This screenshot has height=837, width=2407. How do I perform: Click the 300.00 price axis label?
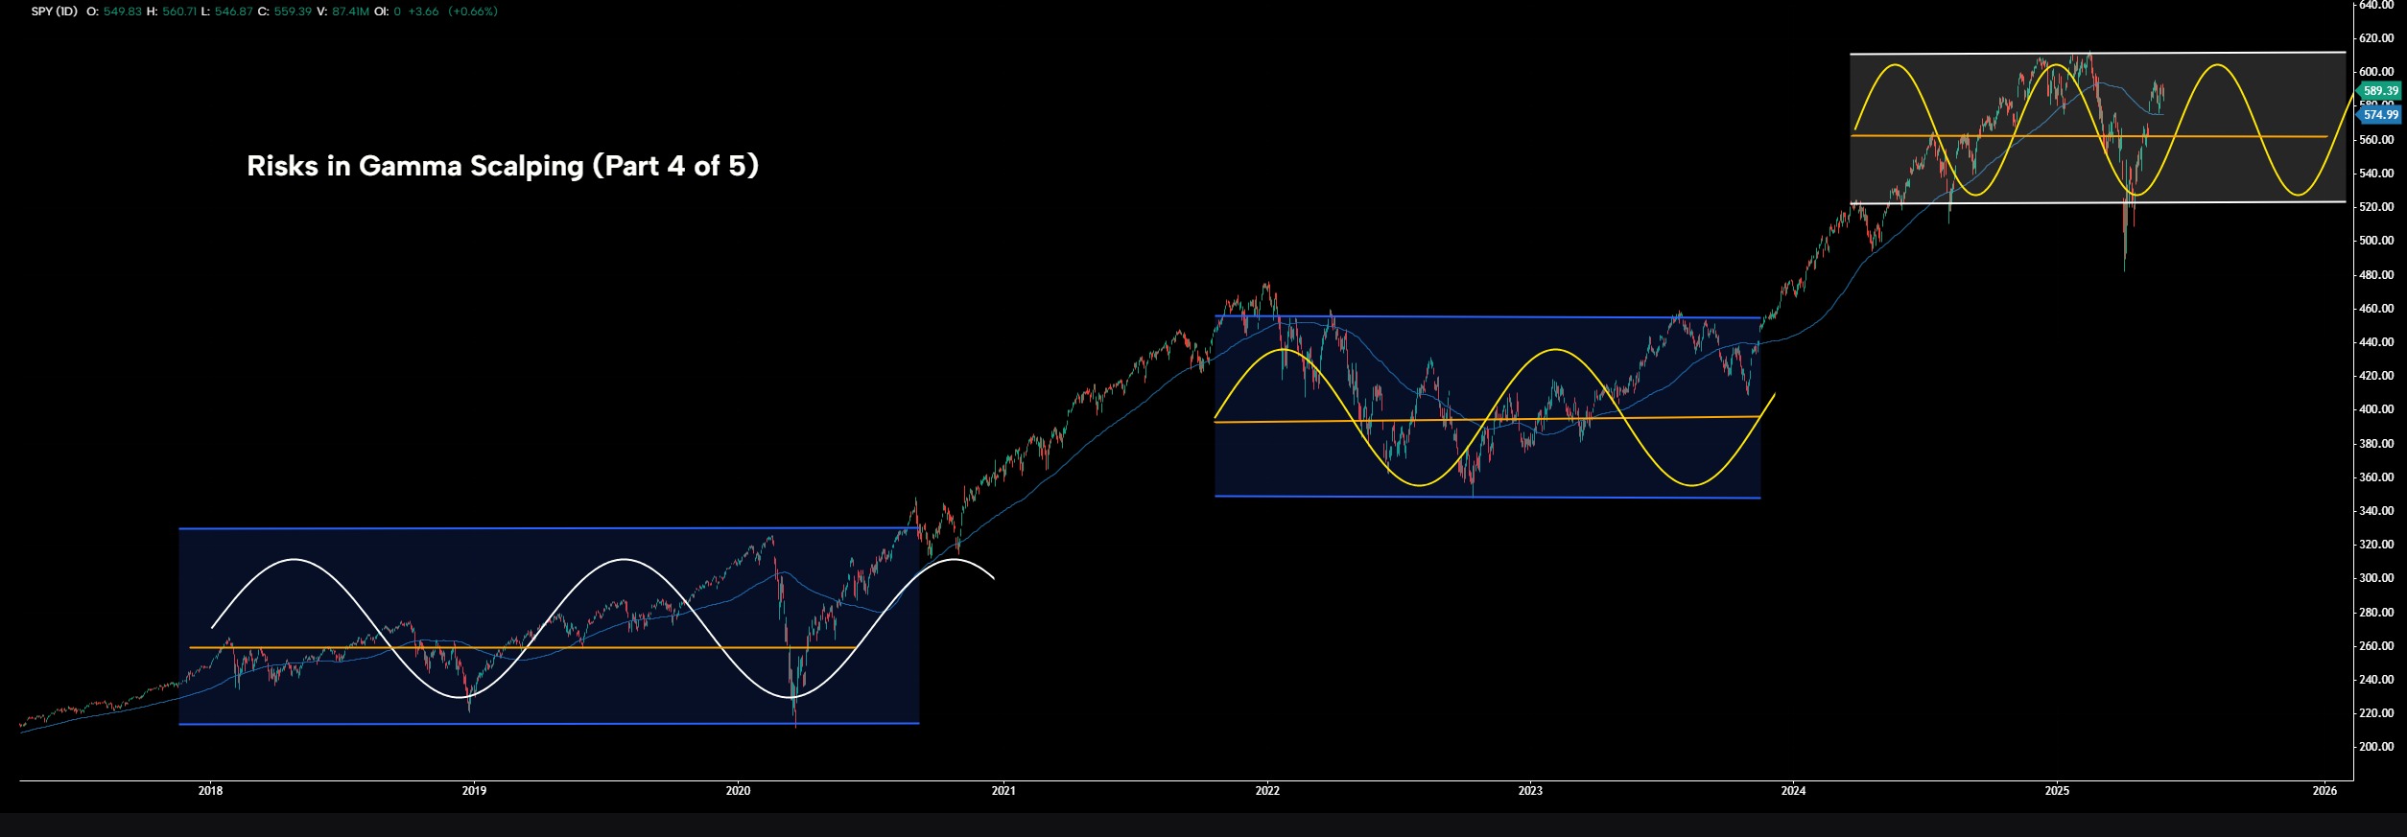2376,578
